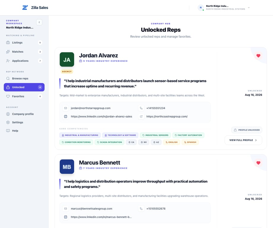The width and height of the screenshot is (273, 228).
Task: Click Marcus's phone number +15105552678
Action: pyautogui.click(x=156, y=209)
